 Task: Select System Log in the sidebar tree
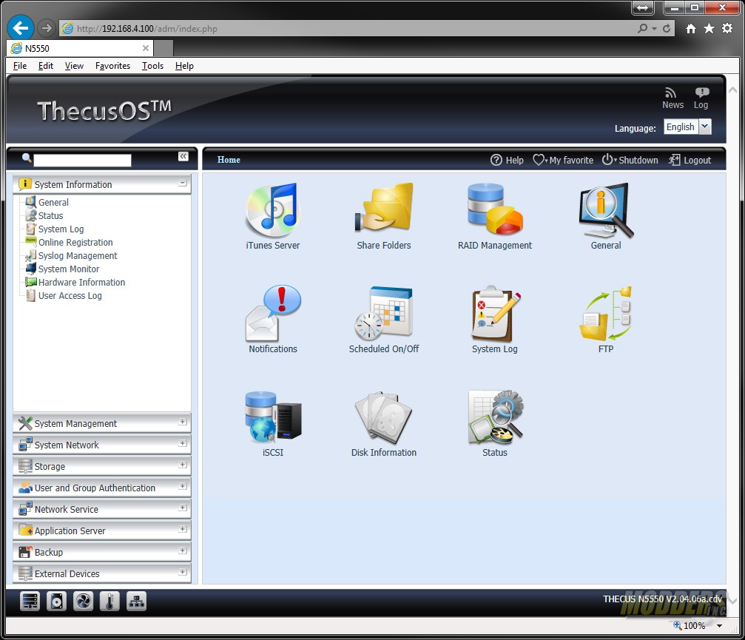[61, 229]
